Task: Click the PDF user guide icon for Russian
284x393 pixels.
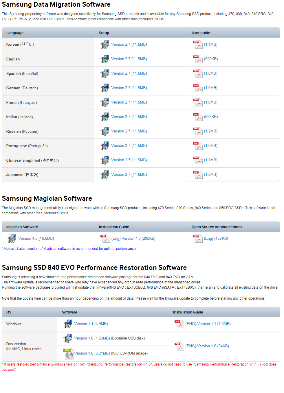Action: [x=198, y=131]
